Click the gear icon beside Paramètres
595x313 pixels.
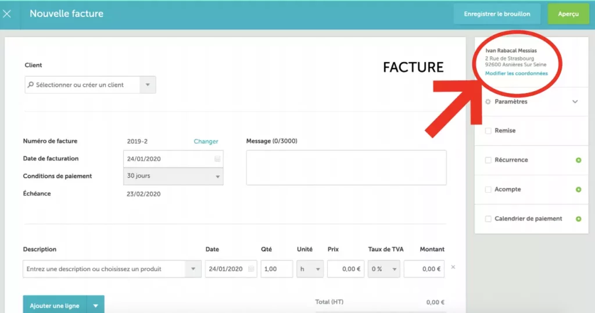tap(488, 102)
